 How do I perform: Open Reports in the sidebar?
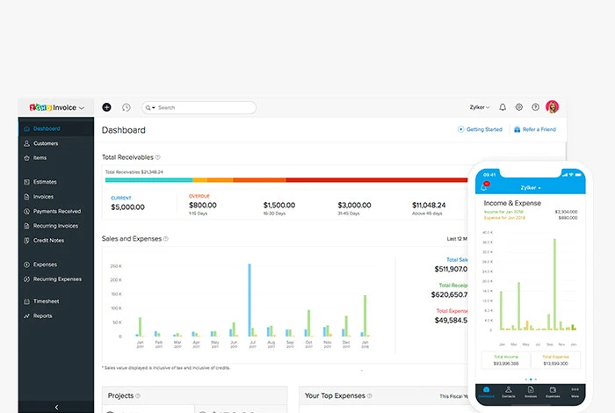(x=56, y=316)
